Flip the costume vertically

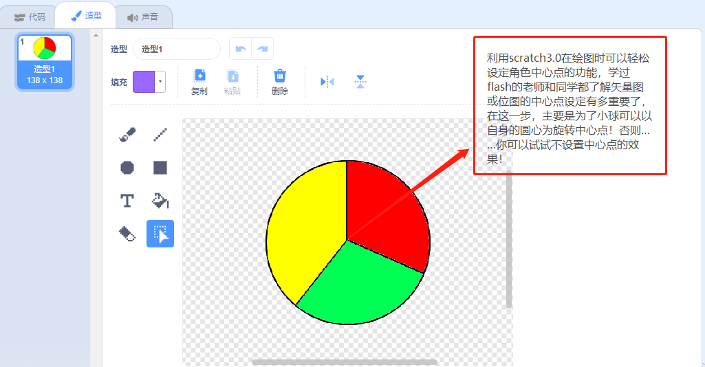360,82
